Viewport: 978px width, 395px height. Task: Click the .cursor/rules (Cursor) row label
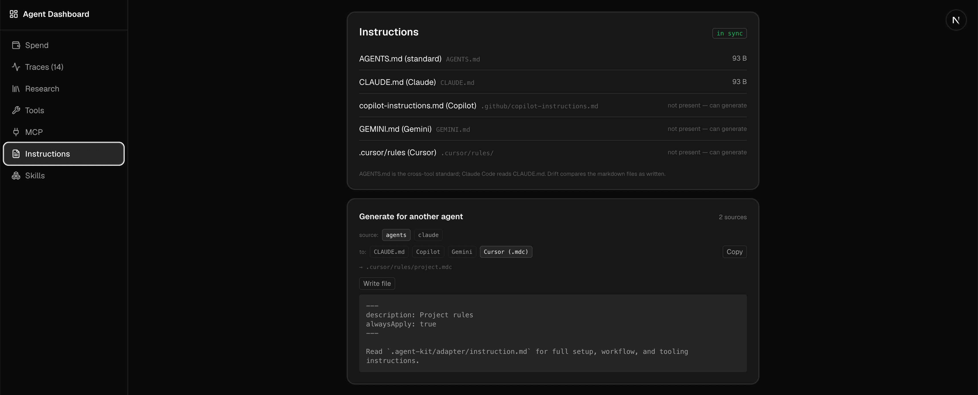(397, 153)
